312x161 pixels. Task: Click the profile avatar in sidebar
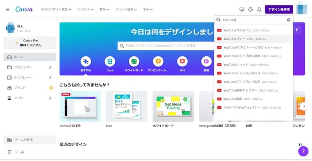[11, 28]
